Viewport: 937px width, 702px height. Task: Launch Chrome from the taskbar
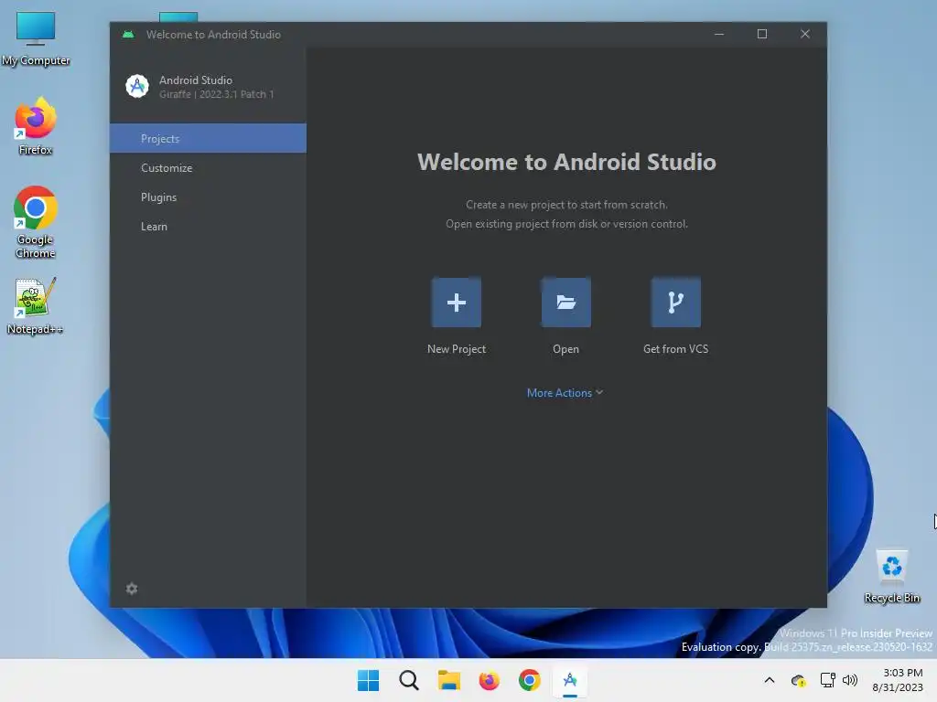[530, 680]
